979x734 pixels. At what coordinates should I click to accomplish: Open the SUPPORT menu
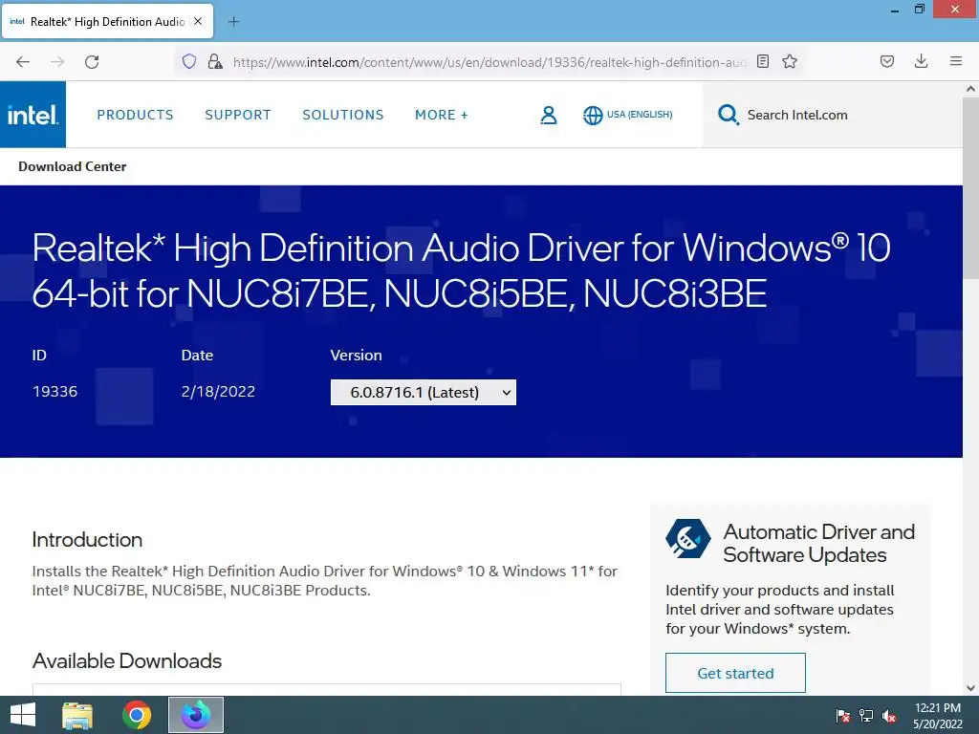pyautogui.click(x=238, y=115)
